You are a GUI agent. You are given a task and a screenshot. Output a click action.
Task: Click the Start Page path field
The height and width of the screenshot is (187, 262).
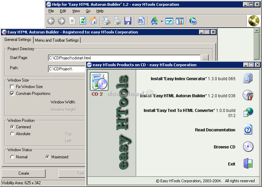tap(124, 58)
